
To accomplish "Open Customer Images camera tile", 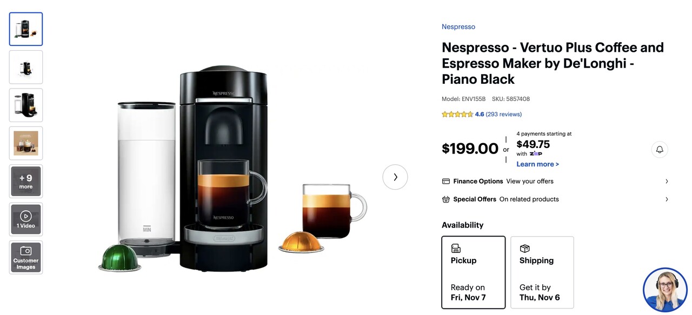I will click(x=26, y=257).
